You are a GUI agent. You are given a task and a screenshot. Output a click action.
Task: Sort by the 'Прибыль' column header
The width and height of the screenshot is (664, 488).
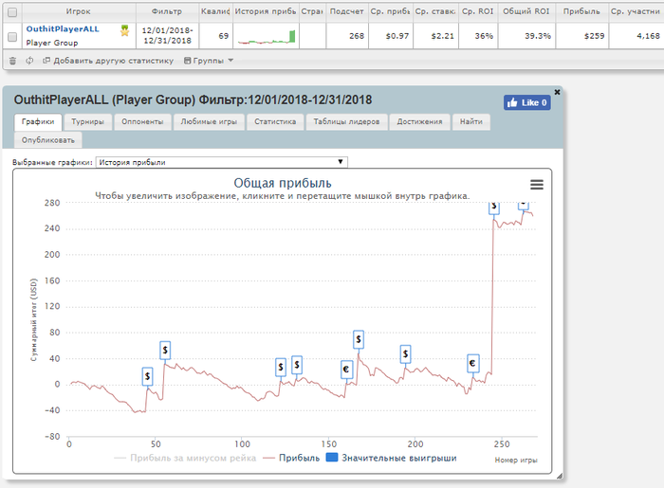click(581, 11)
